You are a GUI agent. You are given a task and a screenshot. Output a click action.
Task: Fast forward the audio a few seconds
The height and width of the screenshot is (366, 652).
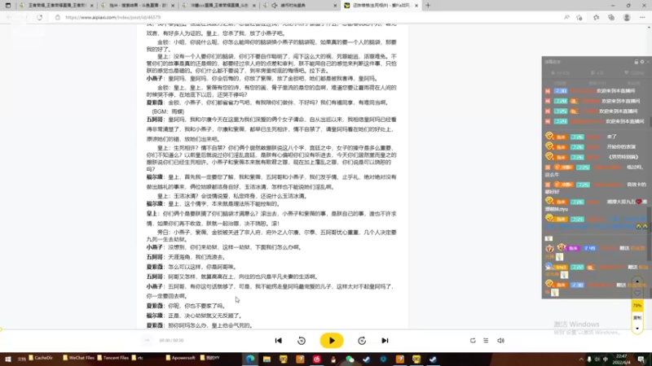(x=362, y=341)
